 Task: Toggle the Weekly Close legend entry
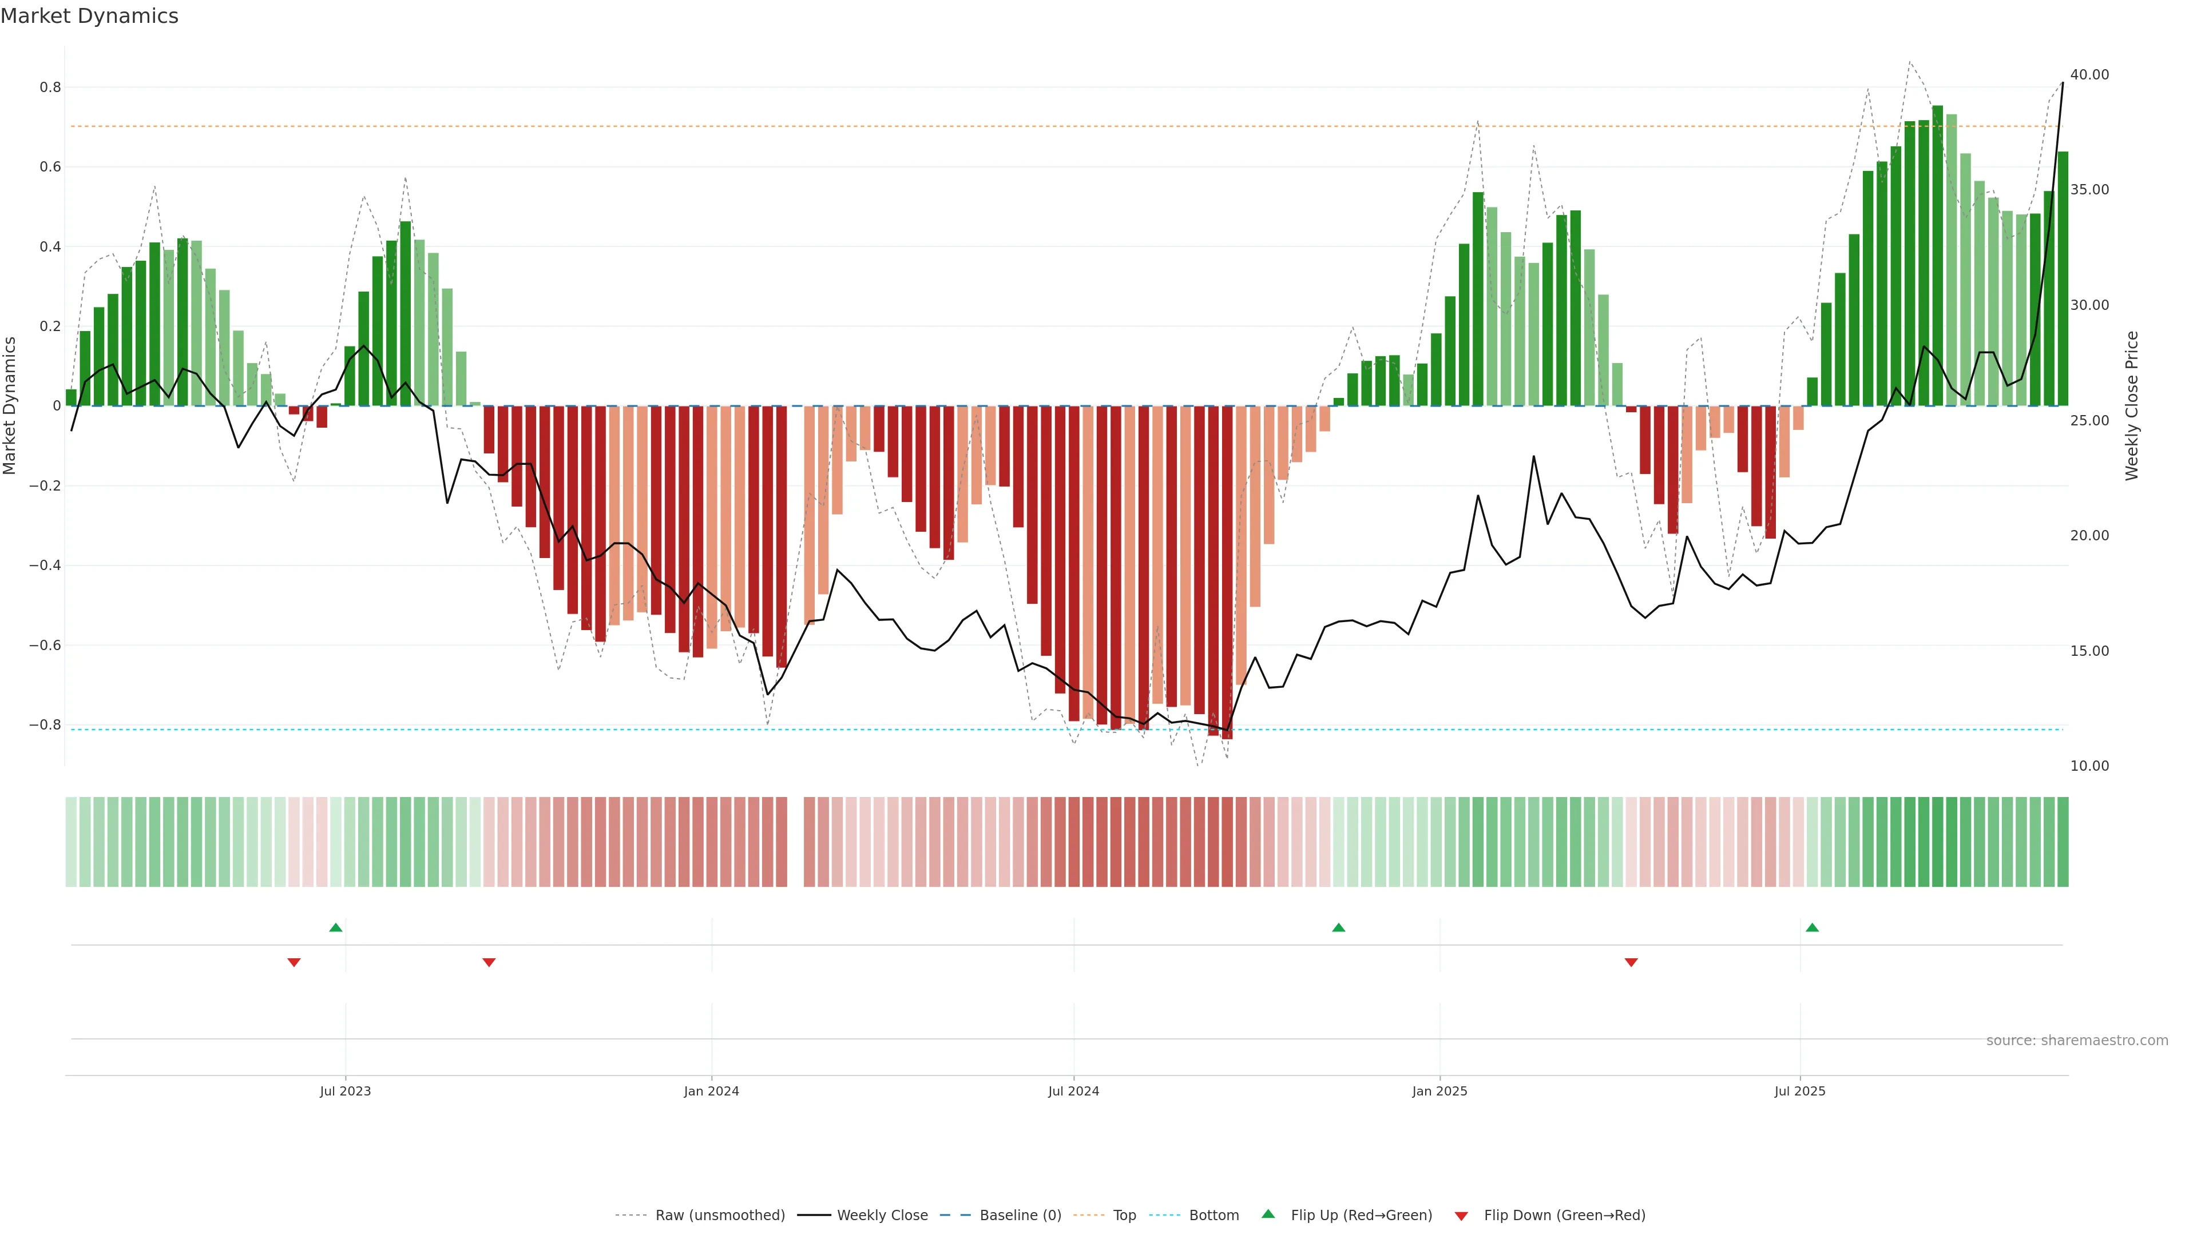[882, 1216]
